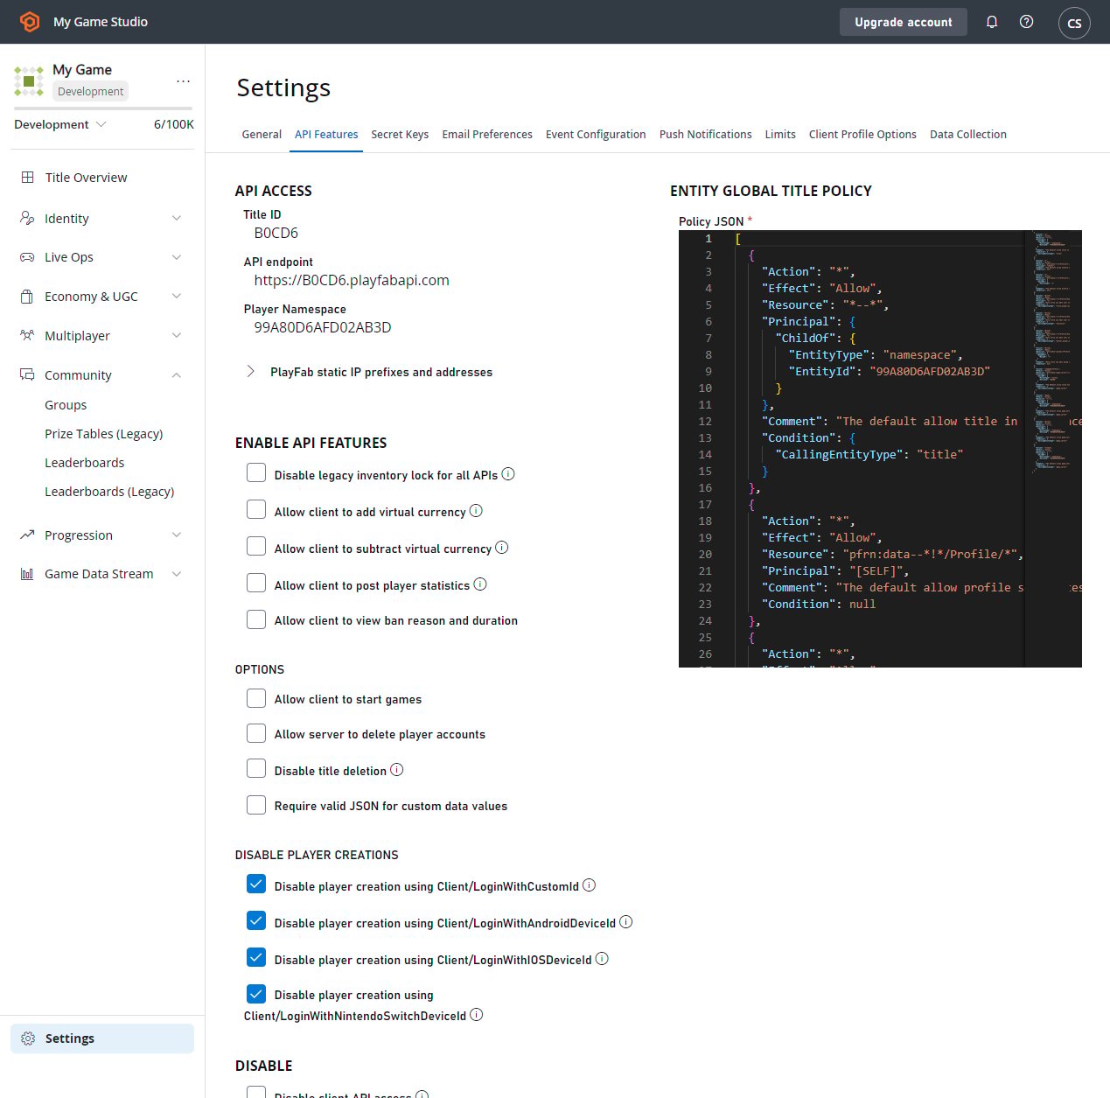Show info for LoginWithNintendoSwitchDeviceId option
Screen dimensions: 1110x1098
point(477,1015)
